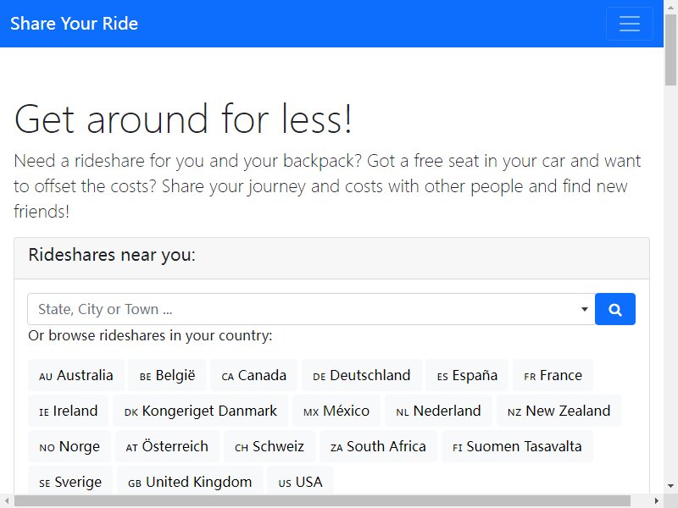Image resolution: width=678 pixels, height=508 pixels.
Task: Click the horizontal scrollbar right arrow
Action: 656,501
